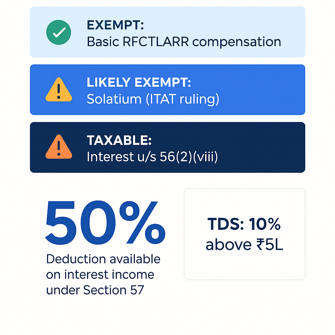The height and width of the screenshot is (335, 335).
Task: Click "Interest u/s 56(2)(viii)" text
Action: pyautogui.click(x=152, y=157)
